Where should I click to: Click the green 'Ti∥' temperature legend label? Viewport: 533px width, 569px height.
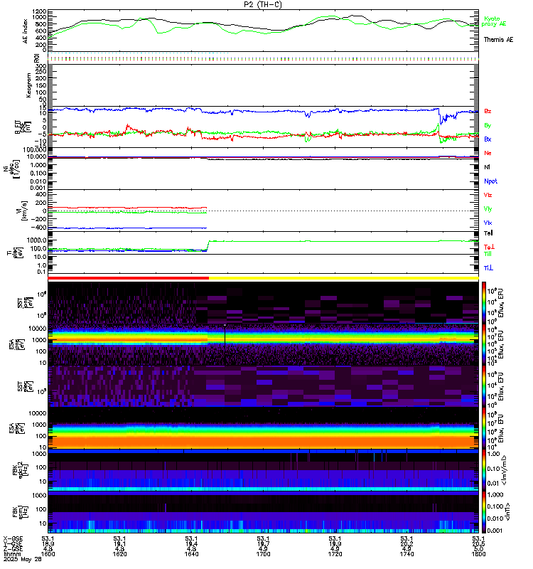[x=488, y=254]
